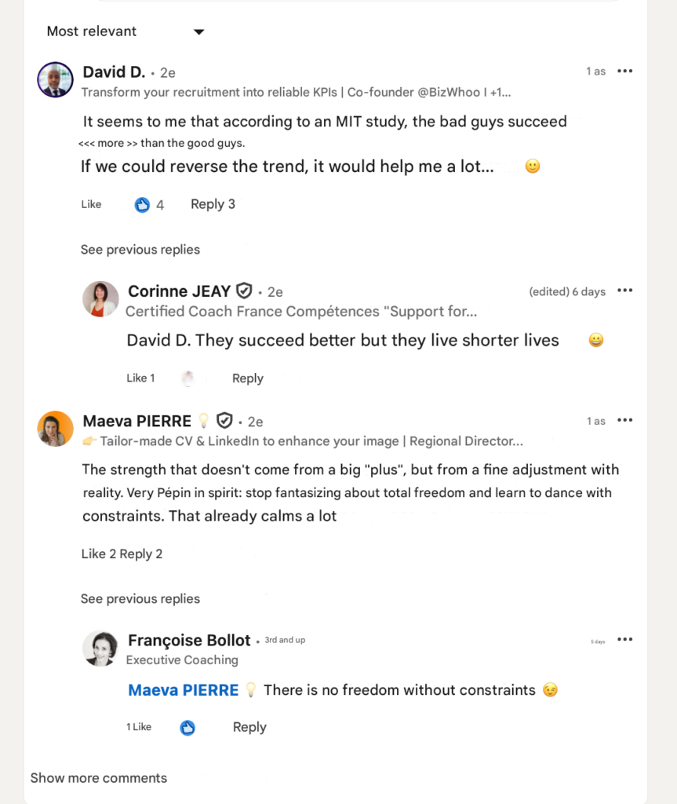Click Corinne JEAY's verified badge

coord(243,291)
